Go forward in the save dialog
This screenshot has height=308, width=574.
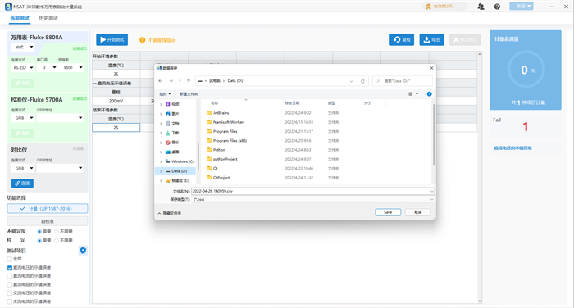tap(171, 81)
